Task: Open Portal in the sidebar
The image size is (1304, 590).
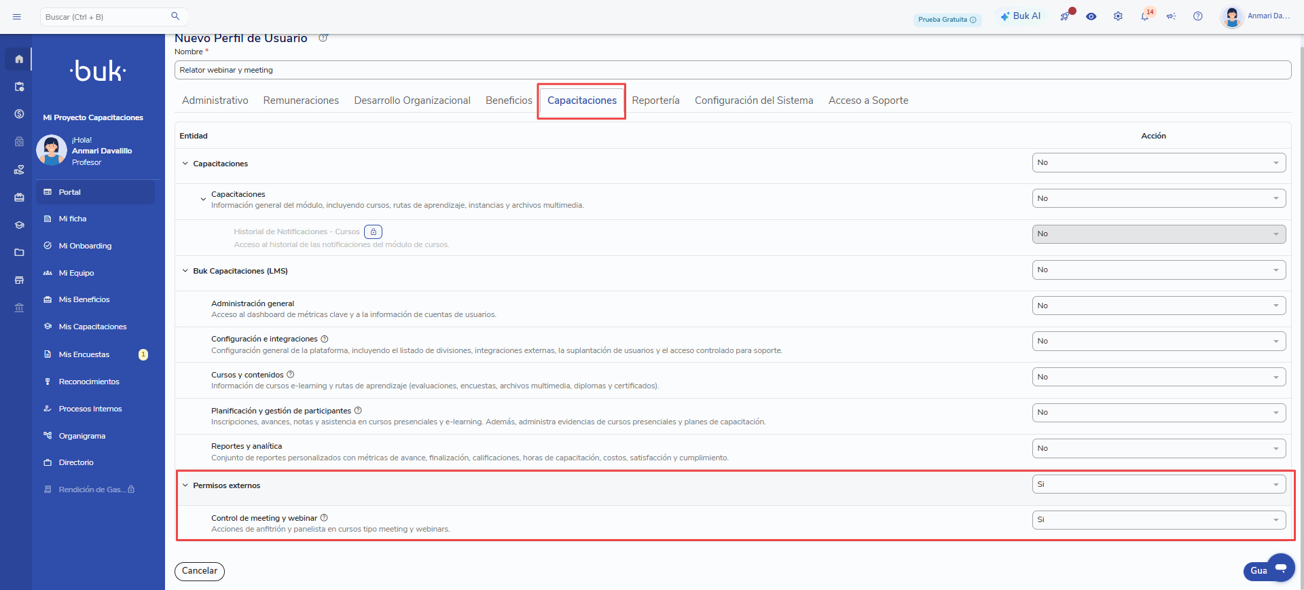Action: [x=95, y=192]
